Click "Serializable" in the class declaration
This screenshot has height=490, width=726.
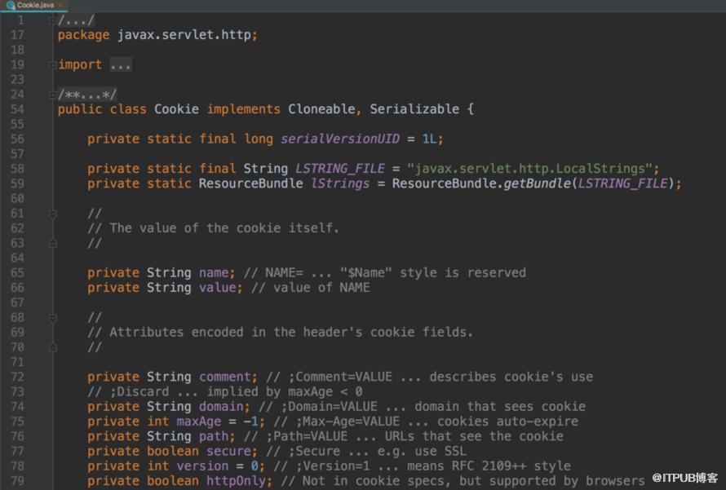(x=414, y=109)
